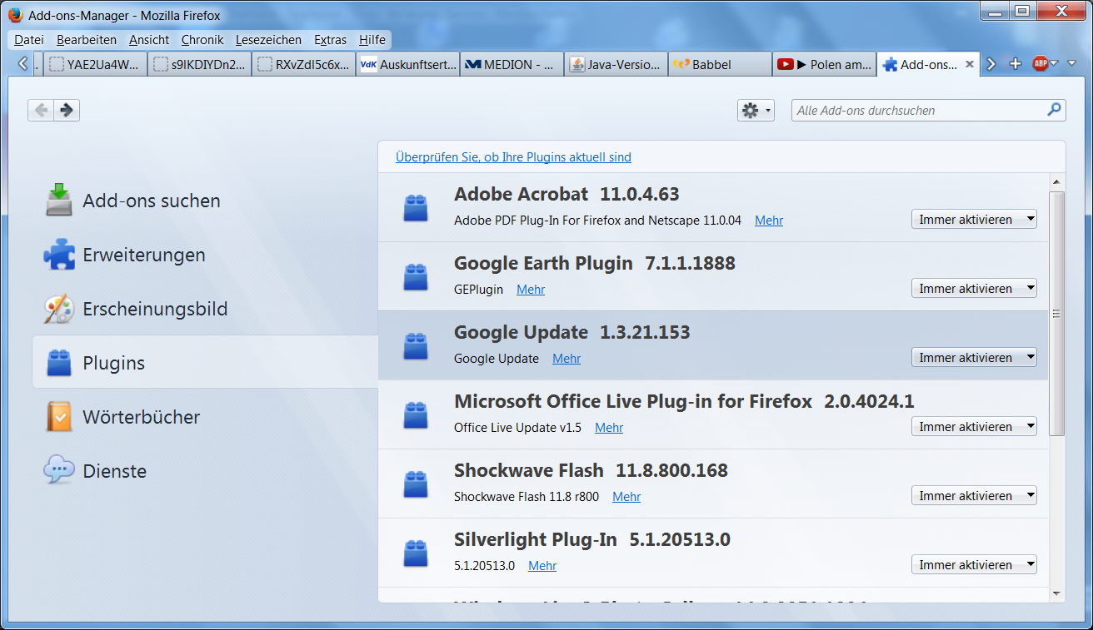Viewport: 1093px width, 630px height.
Task: Click Mehr link for Adobe Acrobat
Action: 769,221
